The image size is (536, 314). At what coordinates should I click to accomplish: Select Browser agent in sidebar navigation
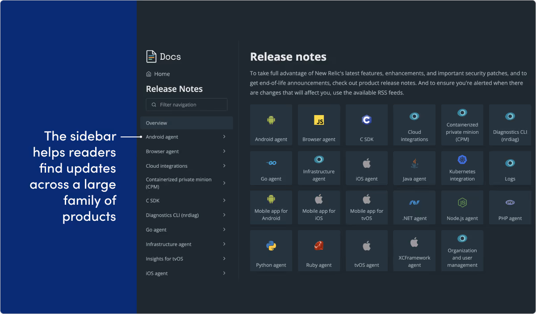point(163,152)
